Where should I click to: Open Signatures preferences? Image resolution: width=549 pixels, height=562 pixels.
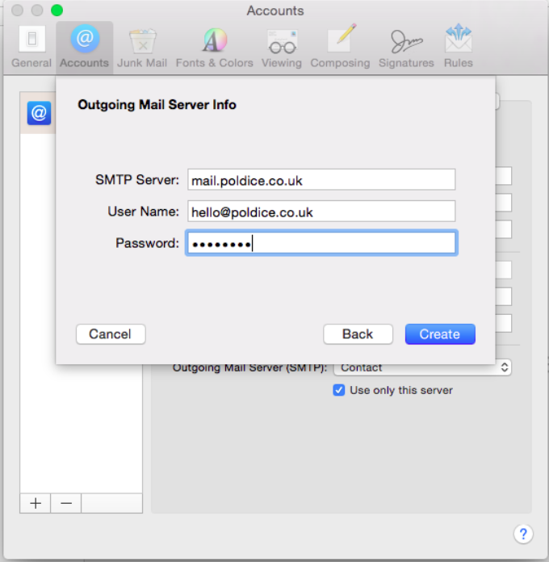click(x=407, y=46)
